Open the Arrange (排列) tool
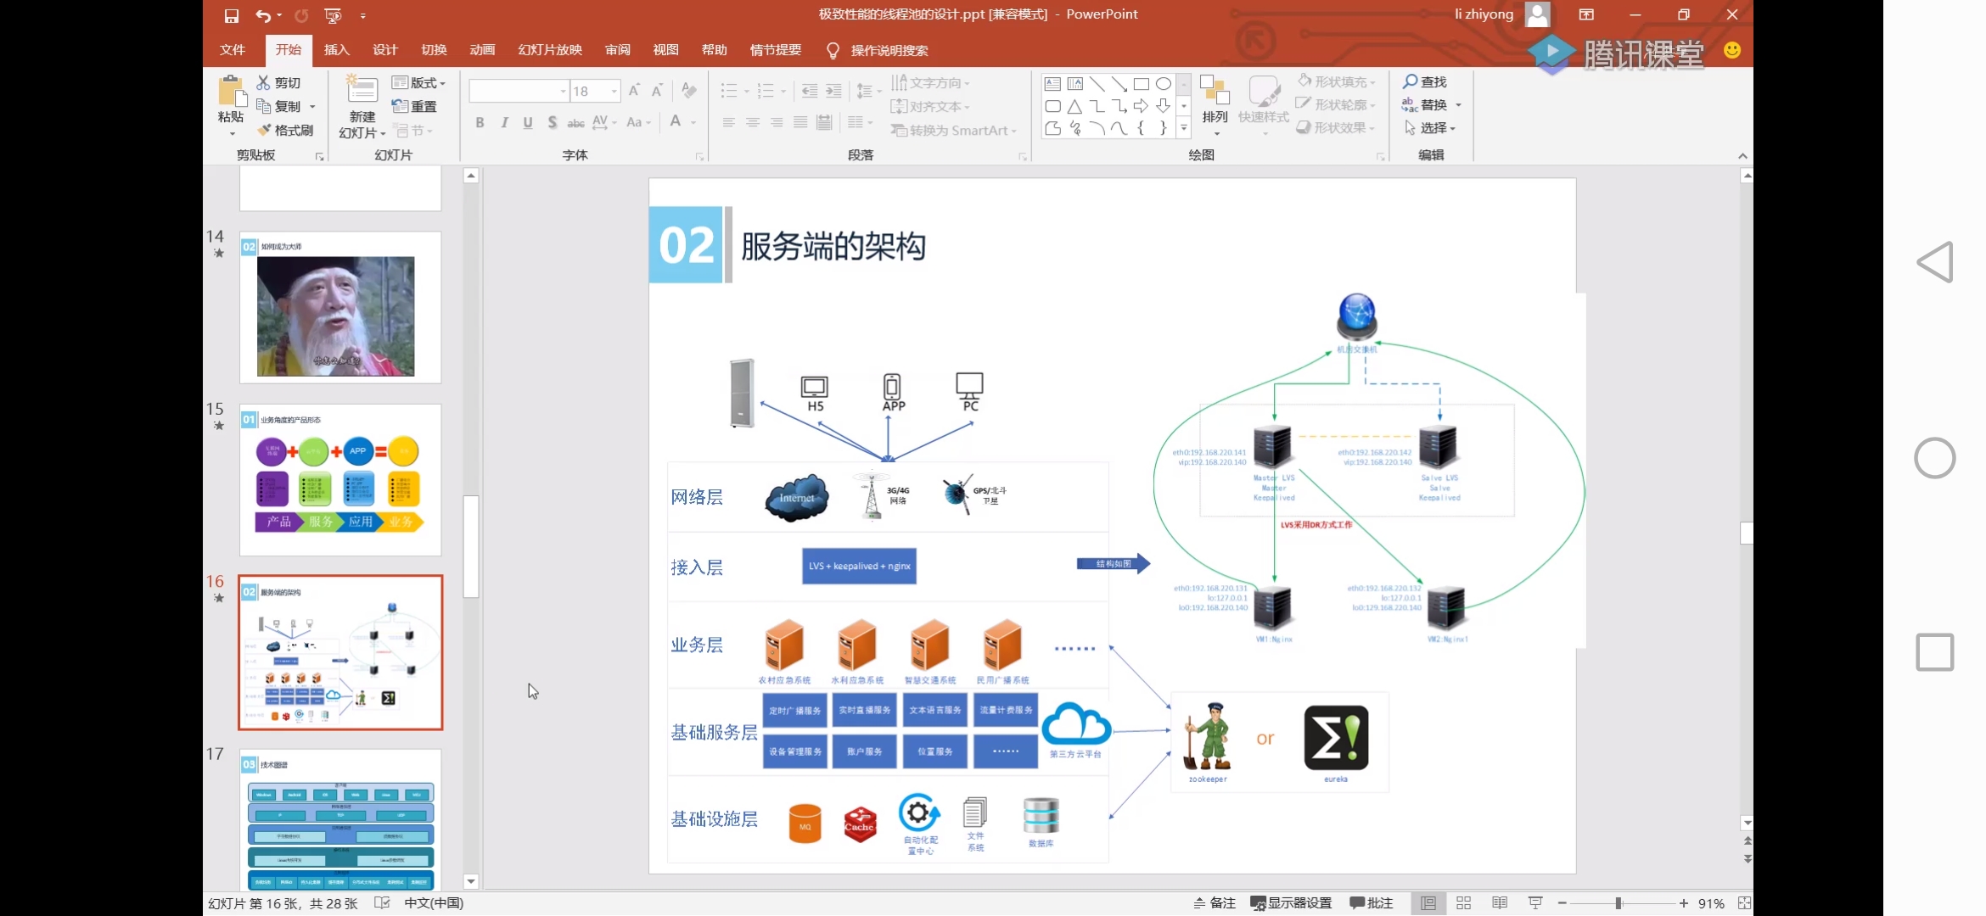 (x=1215, y=102)
